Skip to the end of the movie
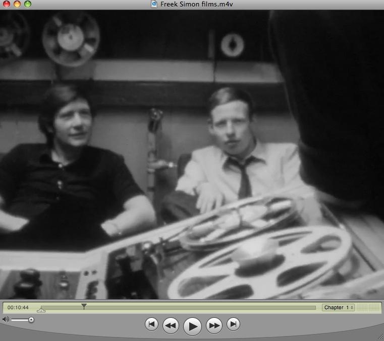The width and height of the screenshot is (384, 341). click(x=233, y=324)
